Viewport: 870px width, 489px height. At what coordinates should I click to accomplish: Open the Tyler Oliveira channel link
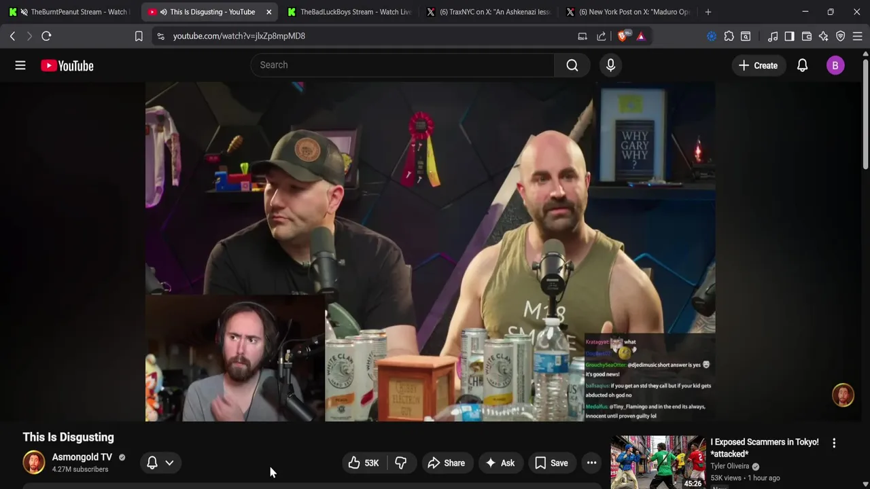pos(730,466)
